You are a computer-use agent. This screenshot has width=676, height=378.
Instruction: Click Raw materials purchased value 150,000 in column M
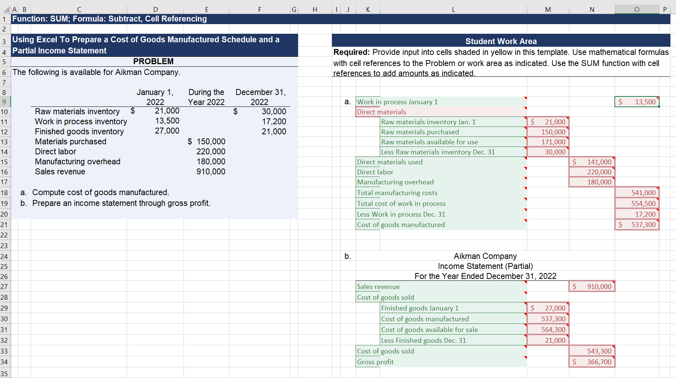click(x=548, y=132)
